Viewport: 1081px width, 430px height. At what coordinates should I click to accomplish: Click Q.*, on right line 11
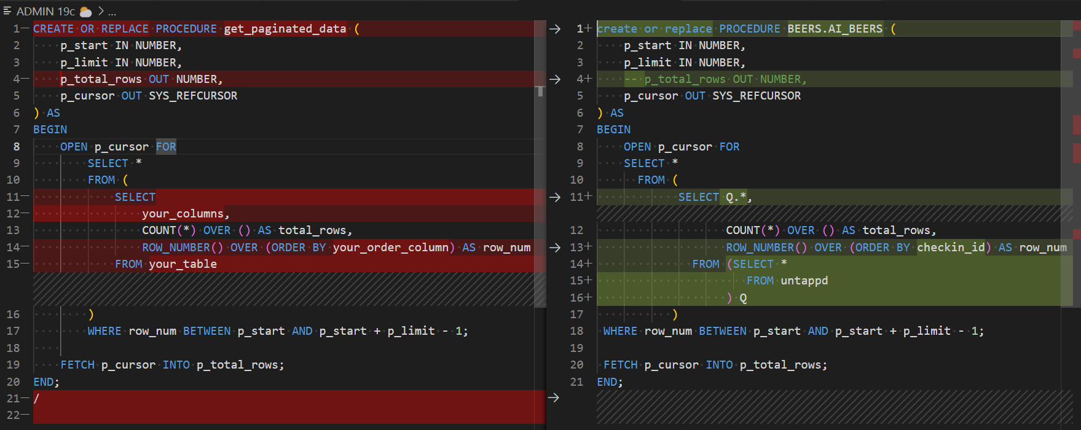pyautogui.click(x=739, y=197)
